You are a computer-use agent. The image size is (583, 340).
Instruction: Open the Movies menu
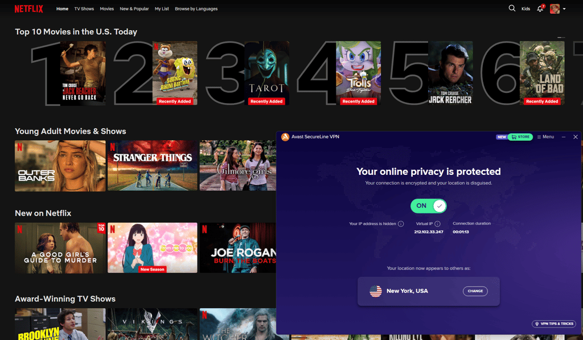click(x=106, y=9)
